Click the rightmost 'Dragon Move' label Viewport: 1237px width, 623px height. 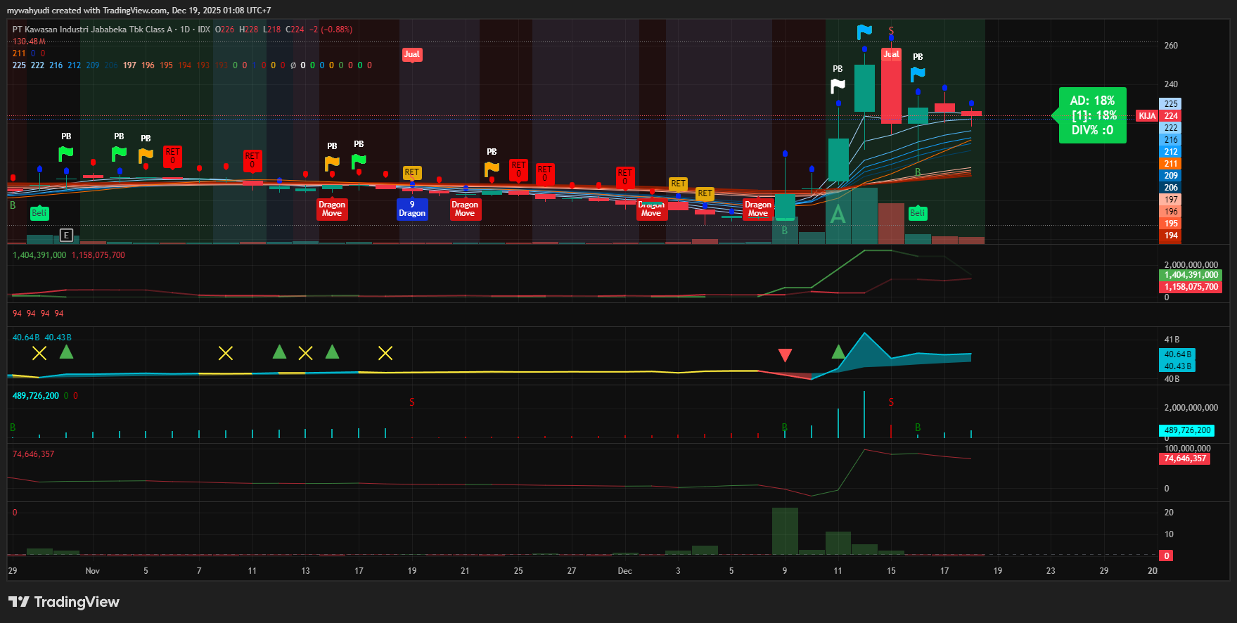pyautogui.click(x=758, y=209)
